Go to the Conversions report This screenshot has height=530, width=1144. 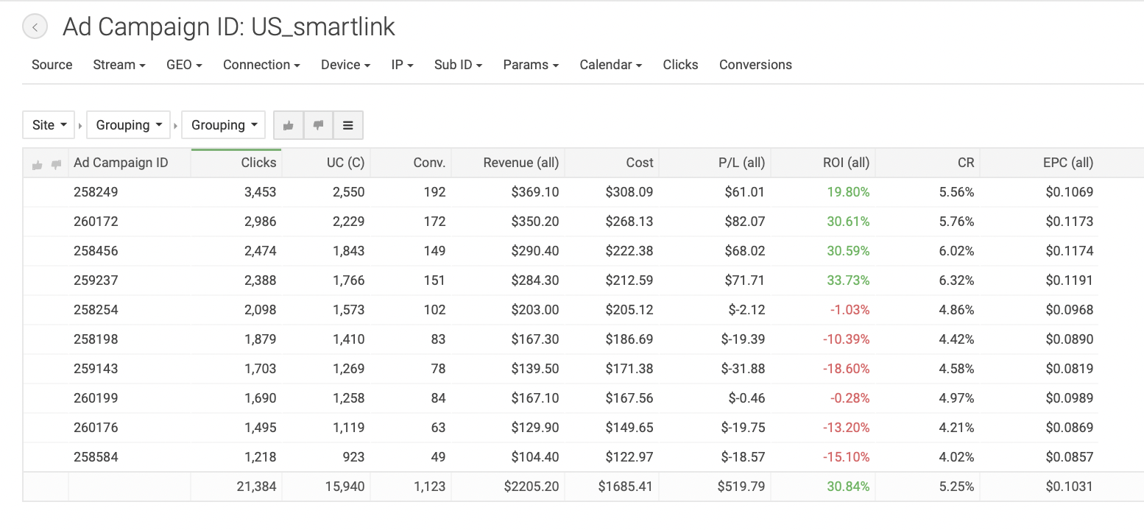755,65
